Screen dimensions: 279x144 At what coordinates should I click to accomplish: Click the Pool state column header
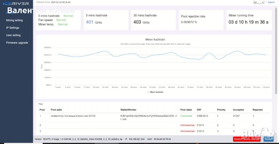[186, 110]
